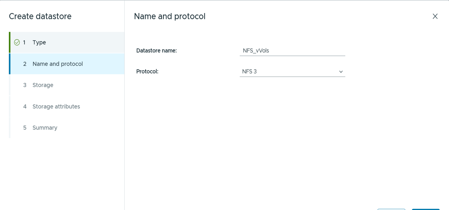This screenshot has width=449, height=210.
Task: Click step number 1 beside Type
Action: (x=24, y=43)
